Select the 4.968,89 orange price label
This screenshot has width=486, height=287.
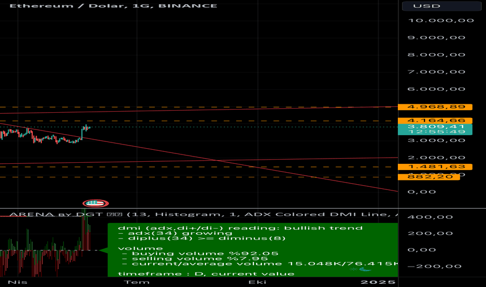click(434, 106)
